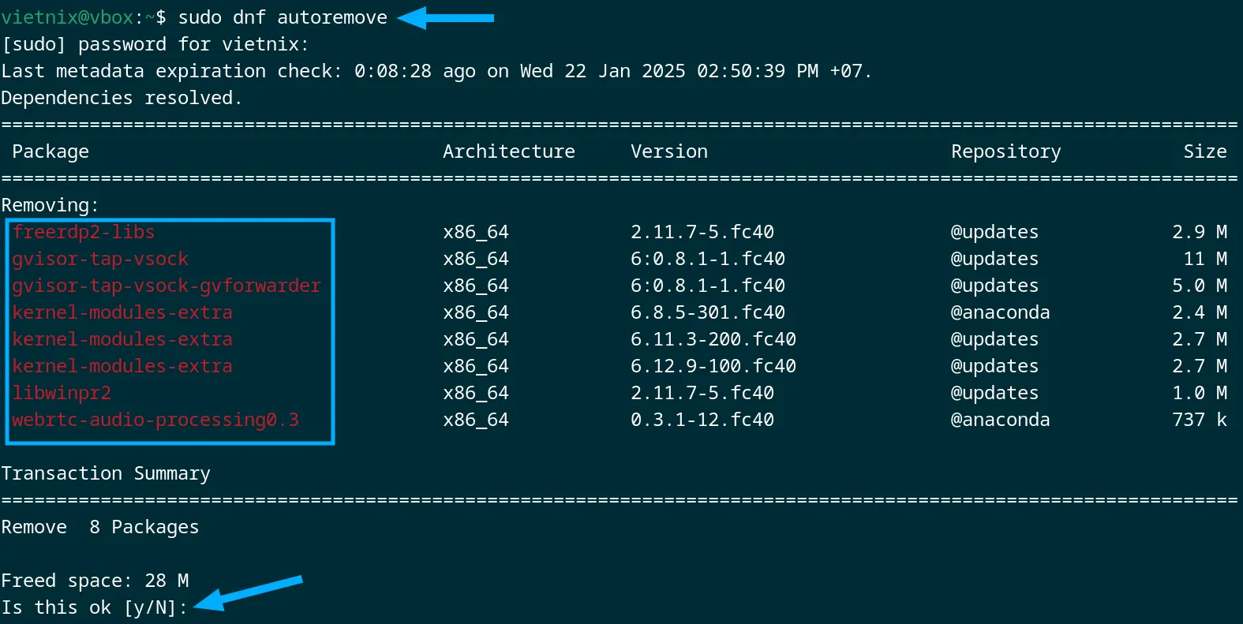Click the 'Version' column header
The width and height of the screenshot is (1243, 624).
(669, 151)
